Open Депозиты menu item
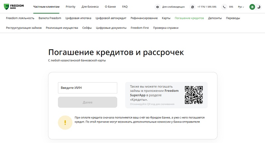This screenshot has height=143, width=265. [215, 18]
